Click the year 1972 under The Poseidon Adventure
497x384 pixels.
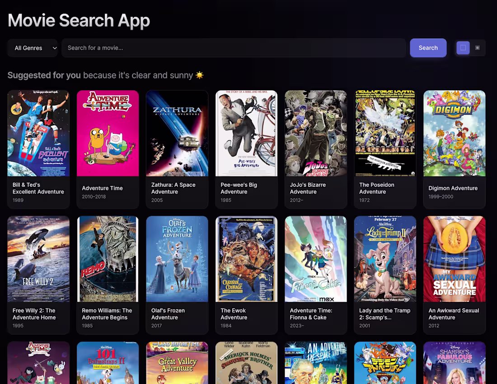pyautogui.click(x=365, y=200)
